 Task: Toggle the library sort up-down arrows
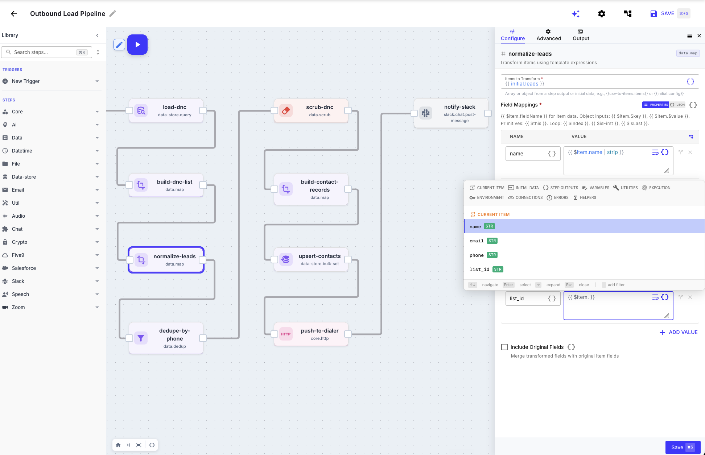pyautogui.click(x=98, y=52)
